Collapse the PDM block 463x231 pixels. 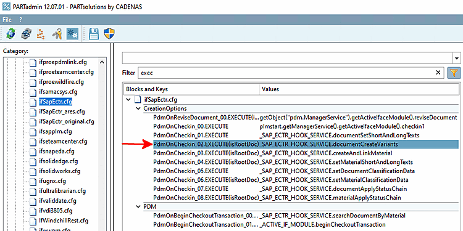138,206
